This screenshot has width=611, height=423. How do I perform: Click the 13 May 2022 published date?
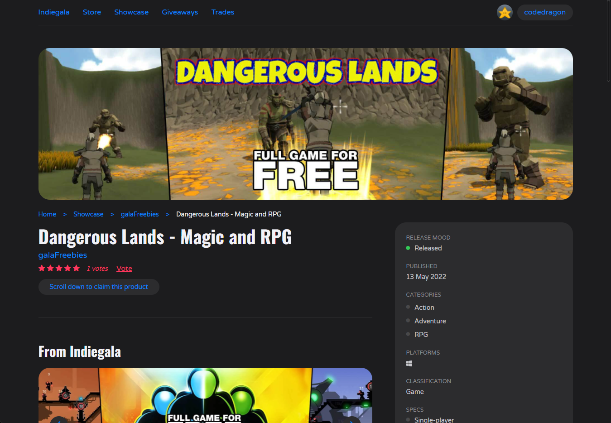[x=426, y=277]
